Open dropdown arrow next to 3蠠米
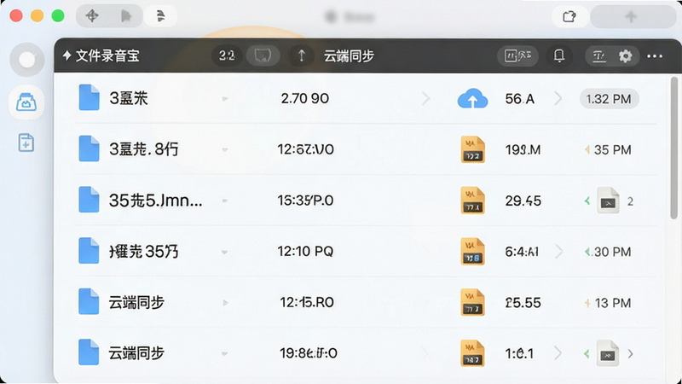This screenshot has height=384, width=682. coord(225,99)
